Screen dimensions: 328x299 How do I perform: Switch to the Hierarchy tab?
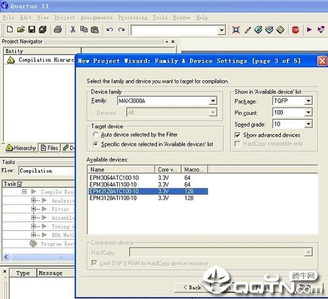[x=21, y=148]
